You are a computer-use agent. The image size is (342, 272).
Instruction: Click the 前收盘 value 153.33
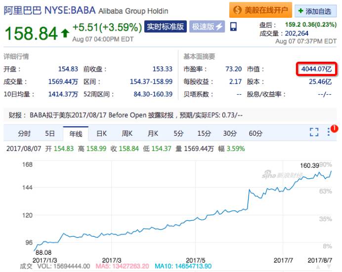click(162, 69)
